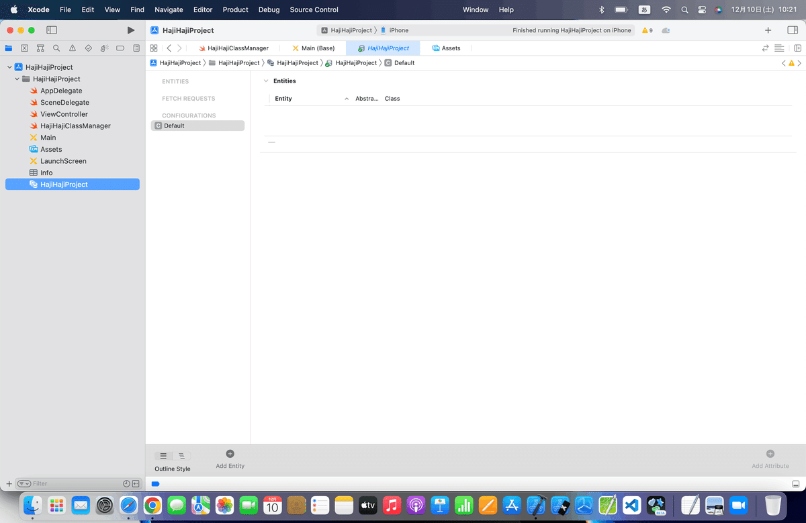806x523 pixels.
Task: Switch to the Assets tab
Action: [x=446, y=48]
